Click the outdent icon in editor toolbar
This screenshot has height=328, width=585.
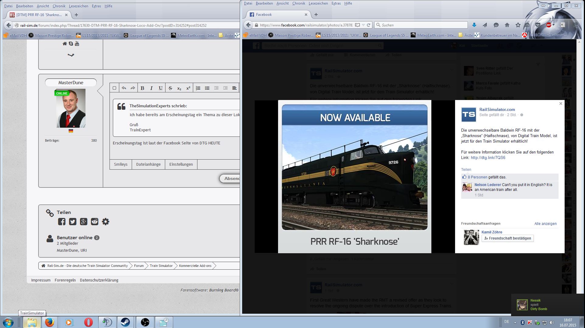(216, 88)
